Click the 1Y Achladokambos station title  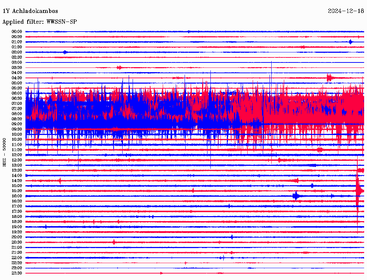click(30, 11)
